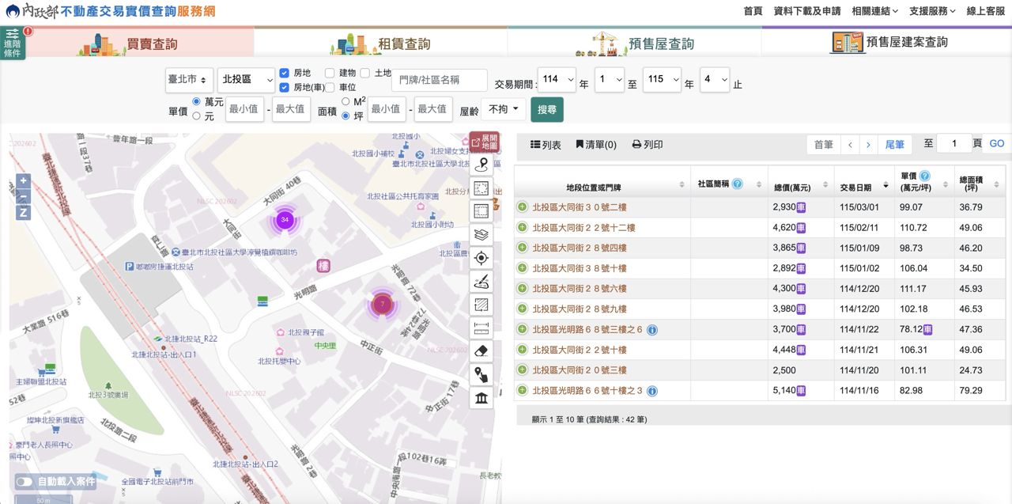Toggle the 自動載入案件 switch
The height and width of the screenshot is (504, 1012).
point(25,481)
